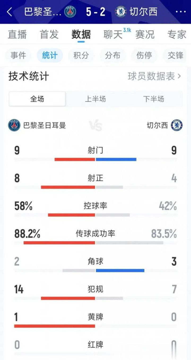Switch to the 直播 tab
The height and width of the screenshot is (360, 191).
tap(17, 35)
